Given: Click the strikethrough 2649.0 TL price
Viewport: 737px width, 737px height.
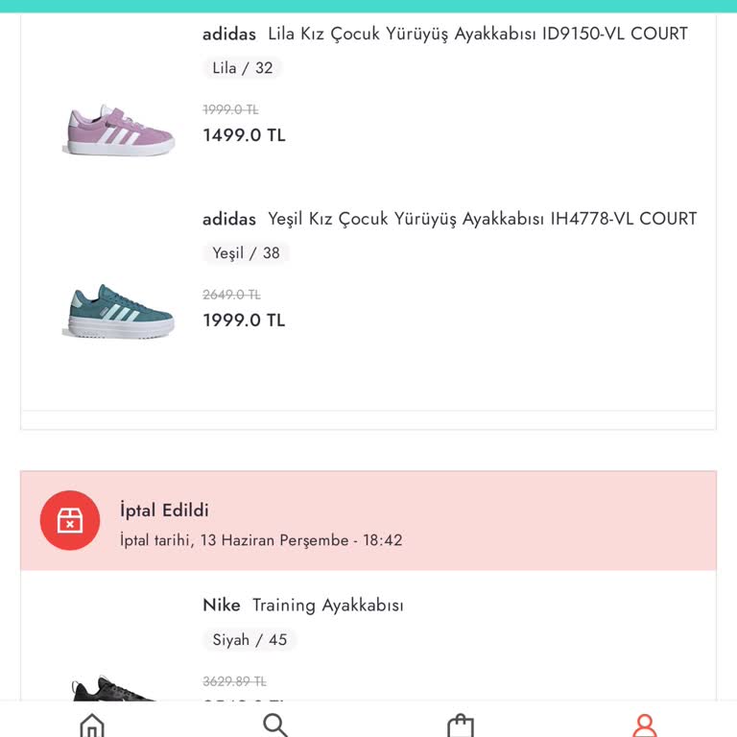Looking at the screenshot, I should 231,295.
